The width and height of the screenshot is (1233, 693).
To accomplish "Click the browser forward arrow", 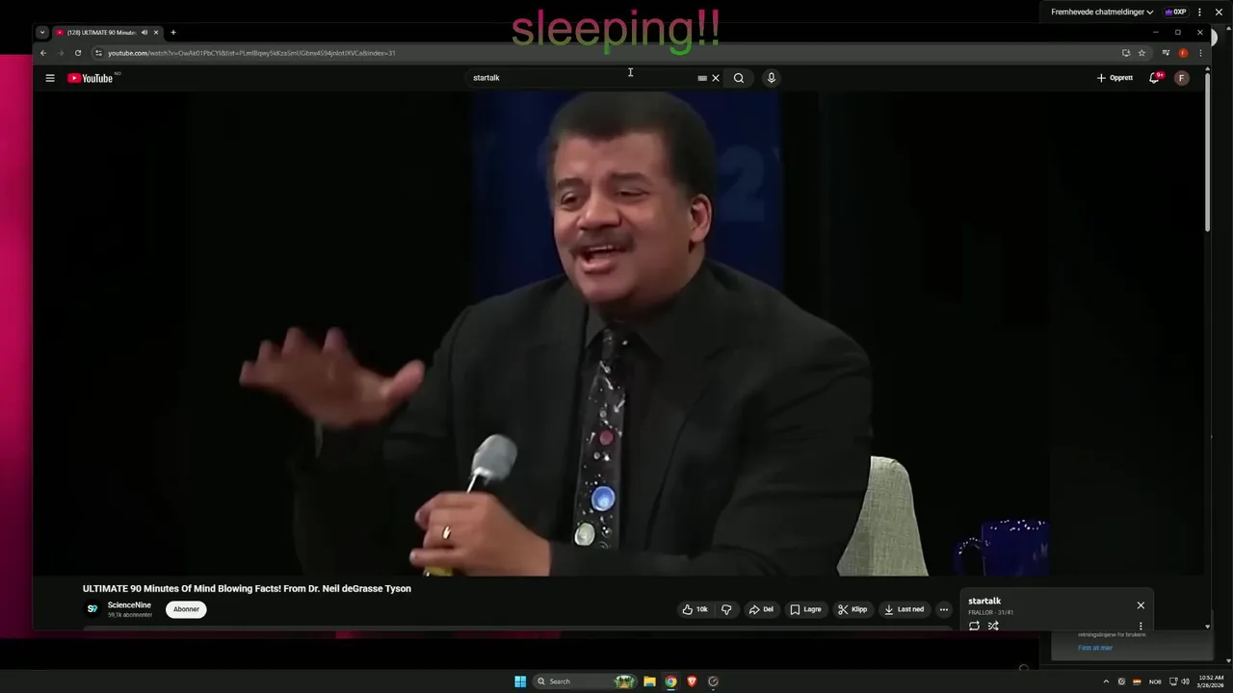I will [x=60, y=53].
